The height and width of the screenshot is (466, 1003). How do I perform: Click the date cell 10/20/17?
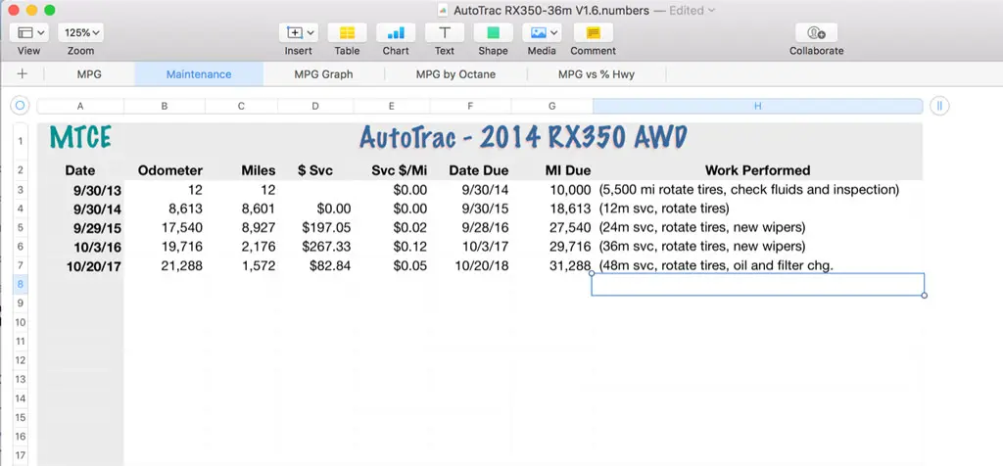pyautogui.click(x=80, y=266)
